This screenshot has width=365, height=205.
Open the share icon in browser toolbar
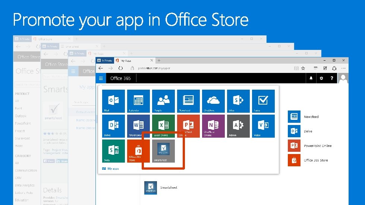coord(334,68)
